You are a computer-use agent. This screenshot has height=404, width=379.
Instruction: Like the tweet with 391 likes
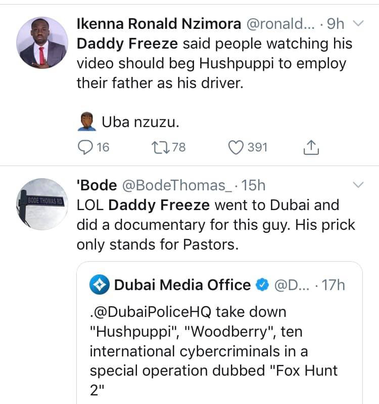click(235, 147)
